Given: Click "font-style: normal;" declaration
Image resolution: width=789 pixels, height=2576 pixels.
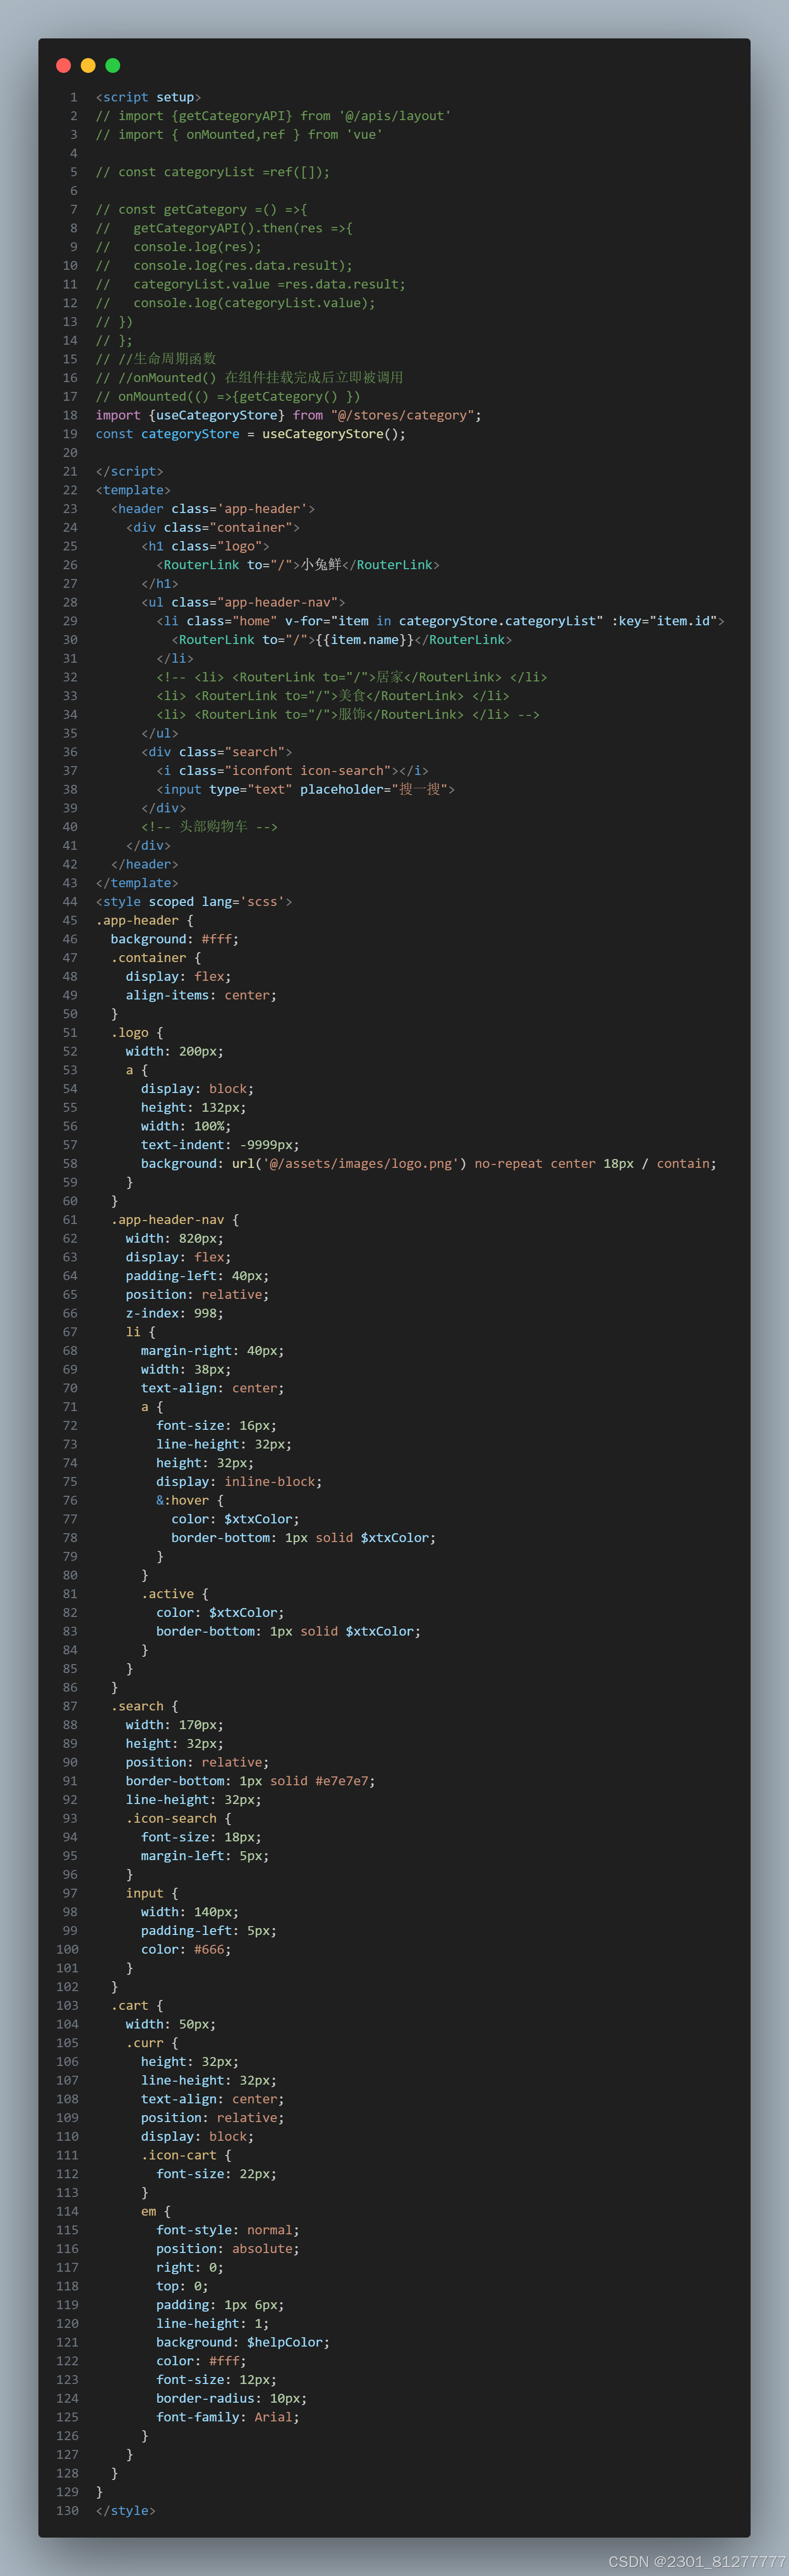Looking at the screenshot, I should [x=228, y=2230].
